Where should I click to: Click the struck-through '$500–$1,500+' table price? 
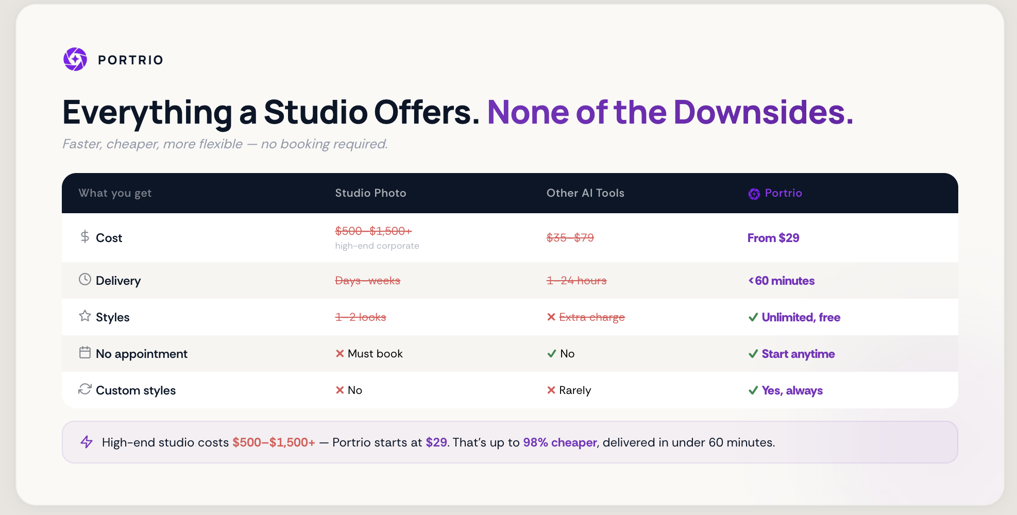(374, 231)
